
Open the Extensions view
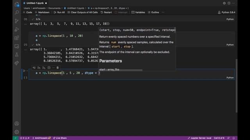16,38
